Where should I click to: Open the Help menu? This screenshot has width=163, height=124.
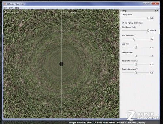coord(17,8)
